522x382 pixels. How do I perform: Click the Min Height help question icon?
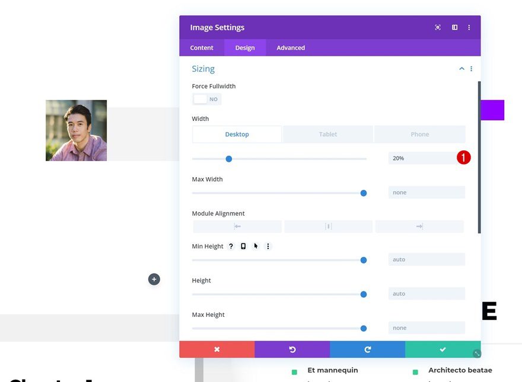pyautogui.click(x=231, y=246)
